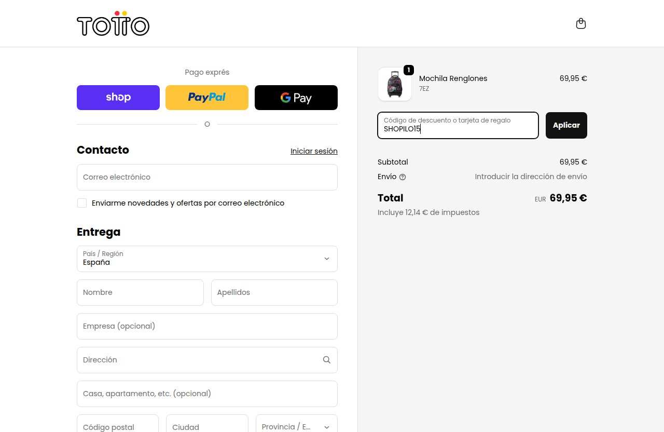Expand the Provincia dropdown
664x432 pixels.
click(x=297, y=427)
